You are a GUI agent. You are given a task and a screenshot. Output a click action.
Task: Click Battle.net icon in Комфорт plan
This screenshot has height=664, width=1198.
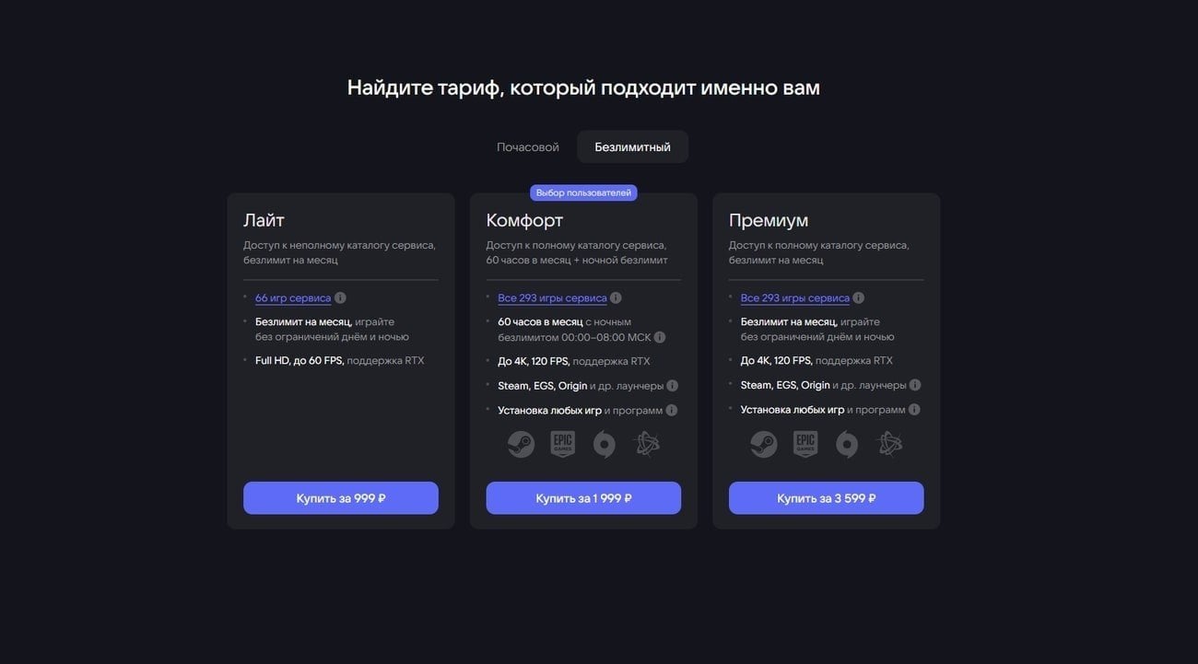point(647,444)
